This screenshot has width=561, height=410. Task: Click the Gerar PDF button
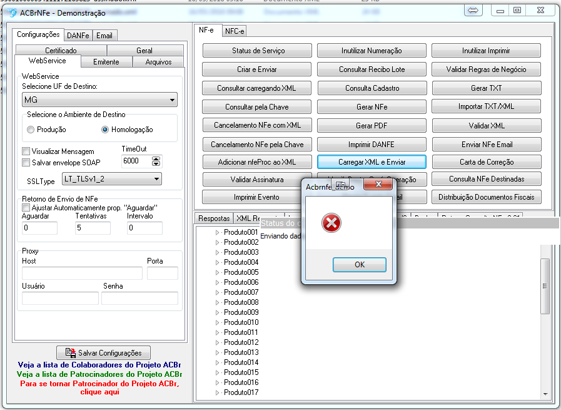[371, 126]
